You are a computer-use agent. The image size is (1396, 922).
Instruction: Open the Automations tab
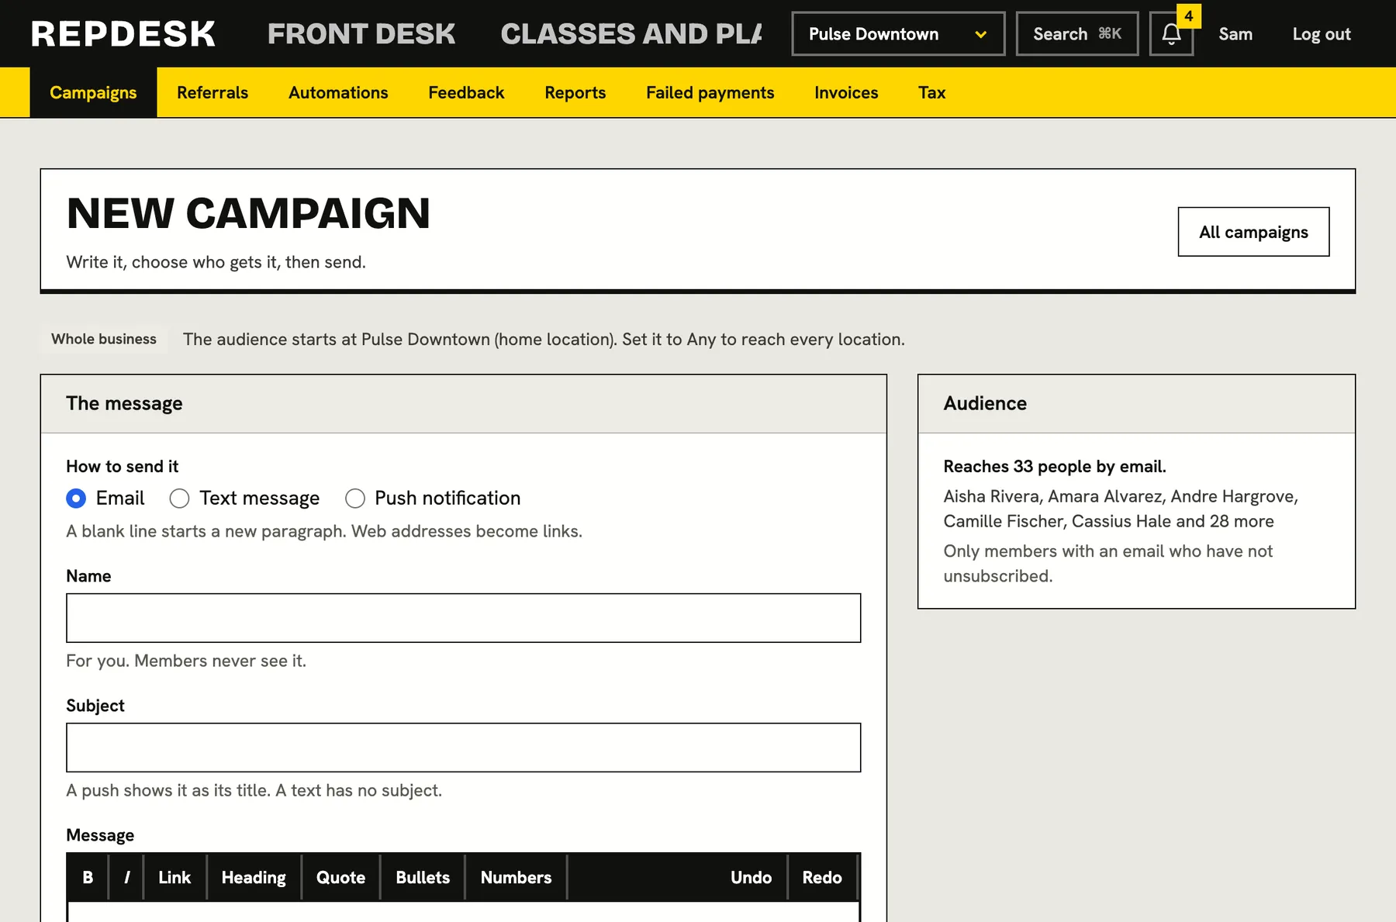tap(338, 92)
